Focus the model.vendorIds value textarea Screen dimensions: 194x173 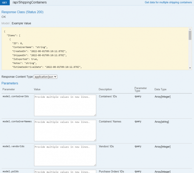(x=65, y=155)
